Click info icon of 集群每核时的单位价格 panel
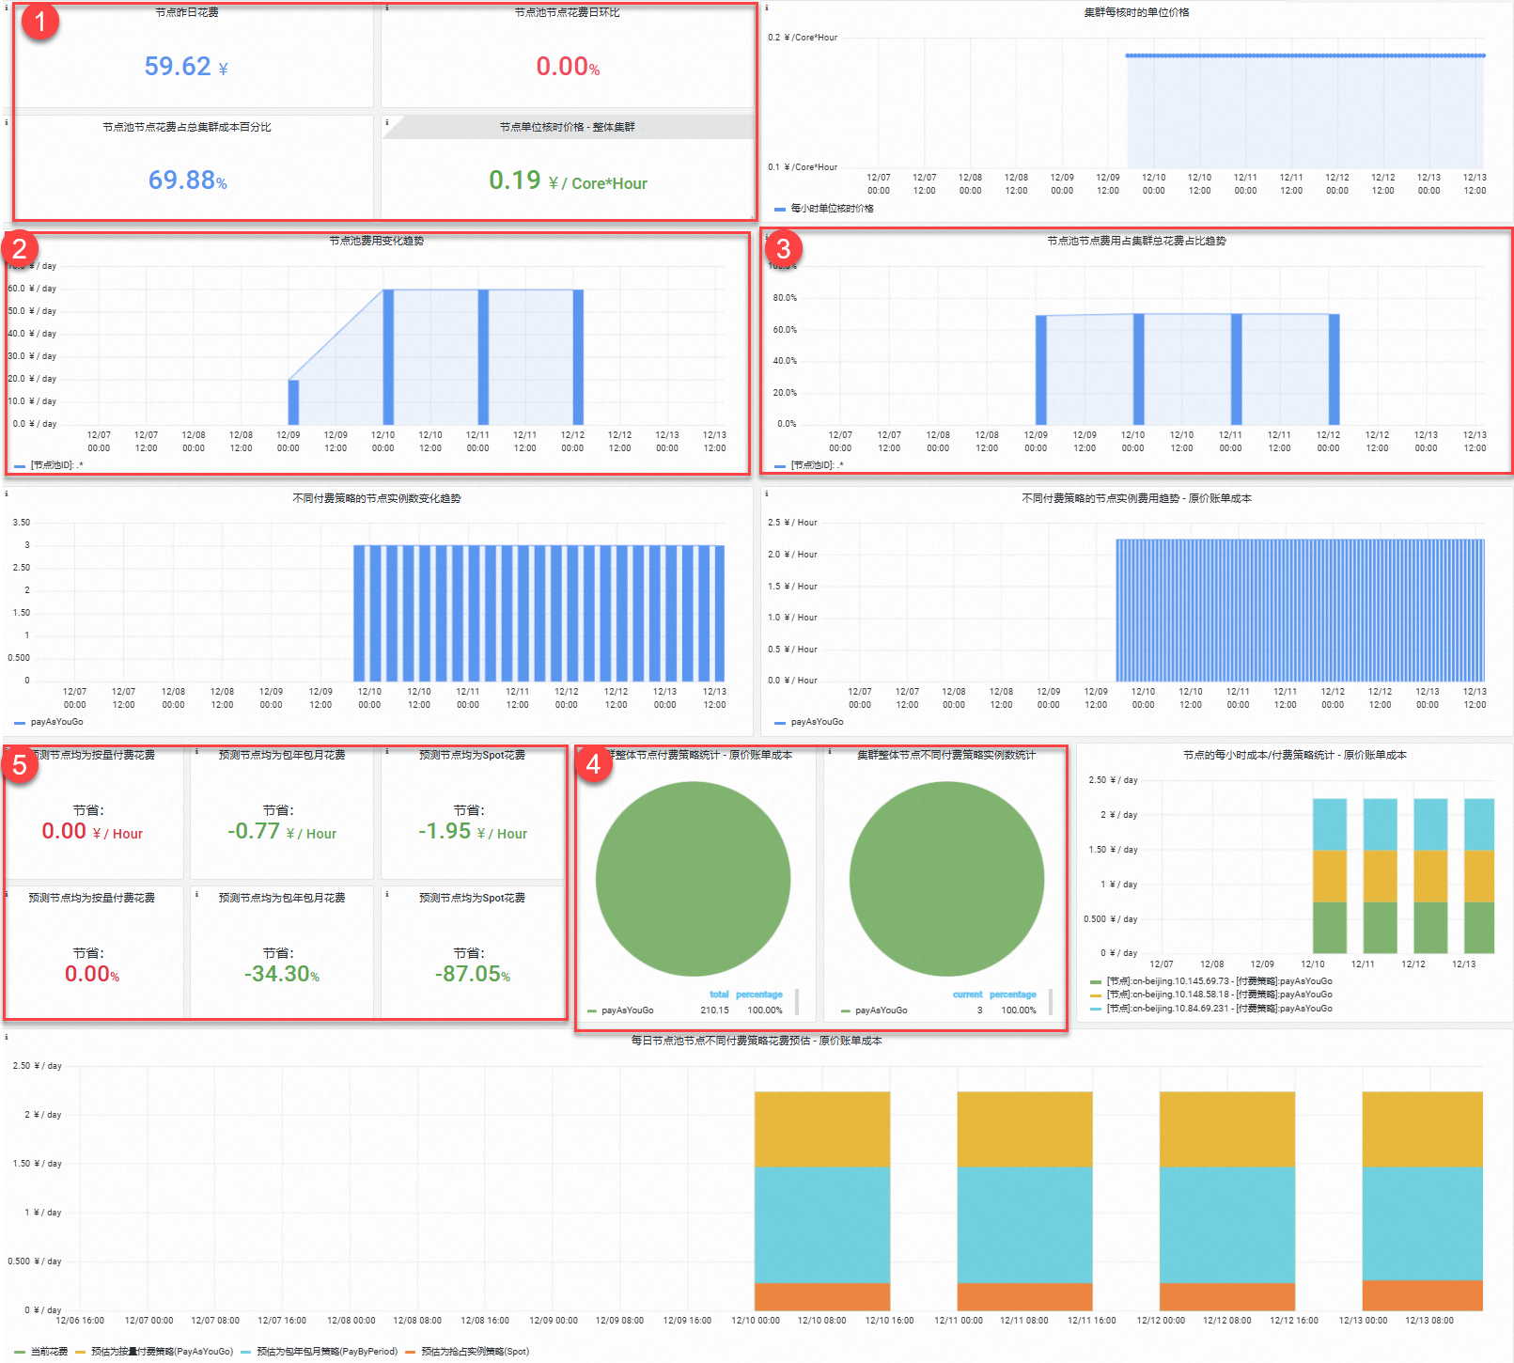This screenshot has height=1363, width=1514. pos(767,8)
